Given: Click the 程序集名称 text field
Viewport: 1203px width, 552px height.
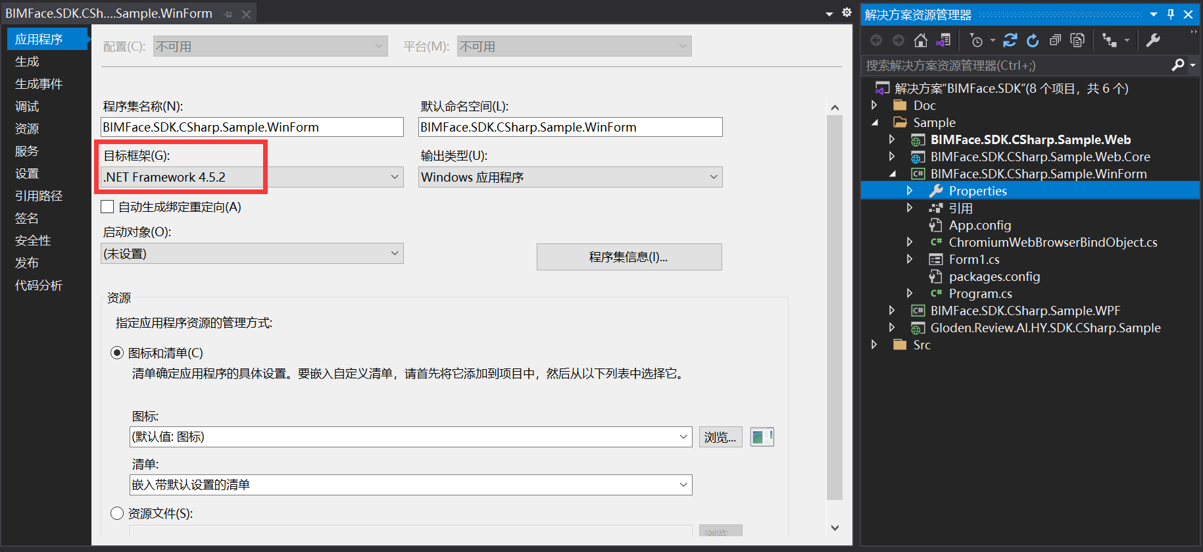Looking at the screenshot, I should click(252, 127).
